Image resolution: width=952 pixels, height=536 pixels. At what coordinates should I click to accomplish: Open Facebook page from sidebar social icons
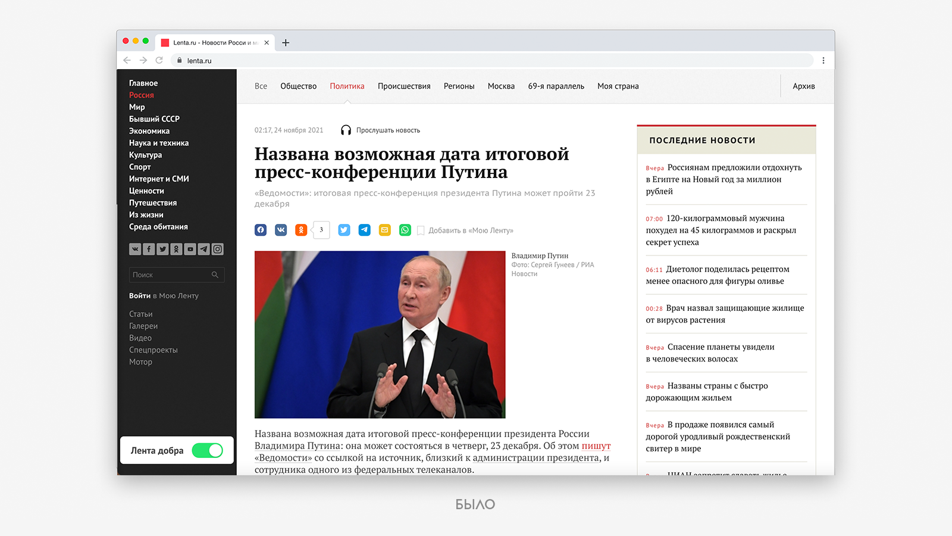click(x=149, y=250)
